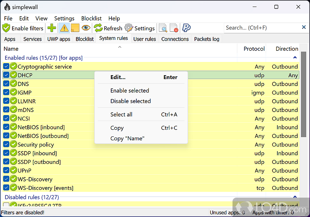310x217 pixels.
Task: Open the Settings menu in menu bar
Action: [x=64, y=18]
